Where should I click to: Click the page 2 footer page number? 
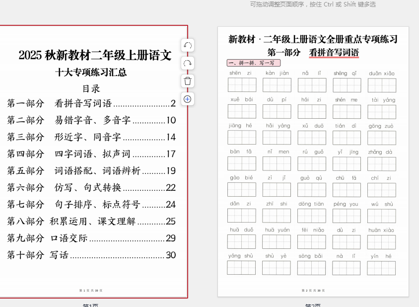click(313, 291)
